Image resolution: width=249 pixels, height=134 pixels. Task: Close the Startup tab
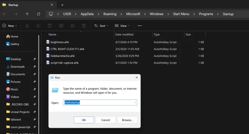[x=52, y=5]
